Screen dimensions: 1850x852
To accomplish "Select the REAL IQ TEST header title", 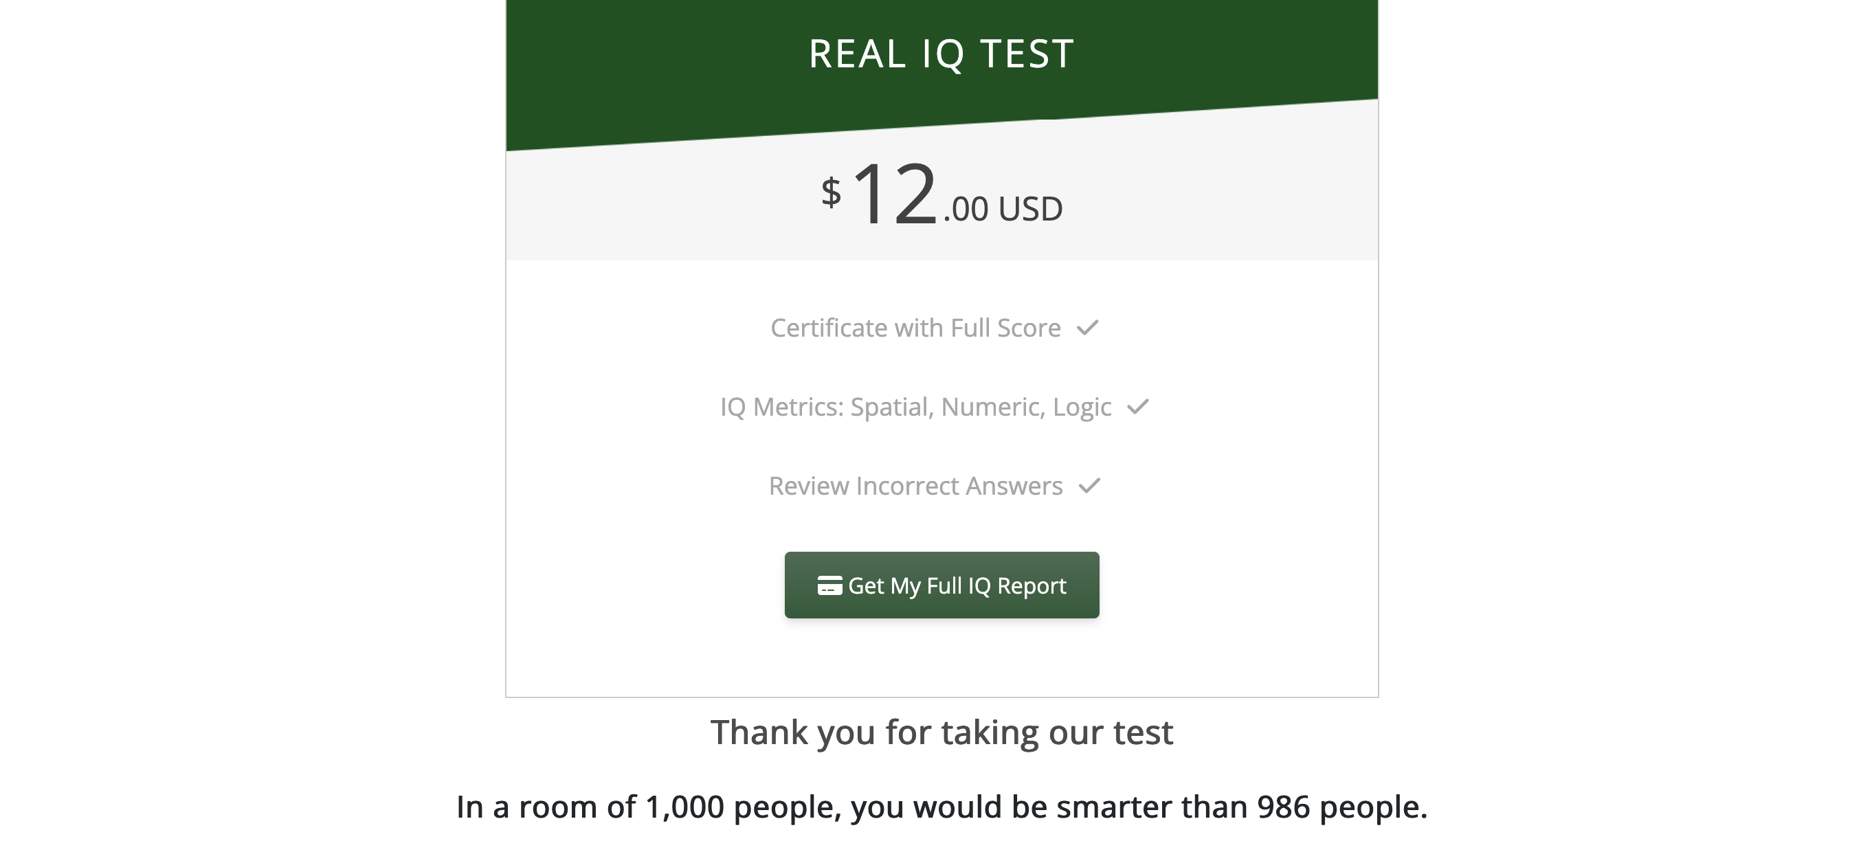I will [x=941, y=54].
